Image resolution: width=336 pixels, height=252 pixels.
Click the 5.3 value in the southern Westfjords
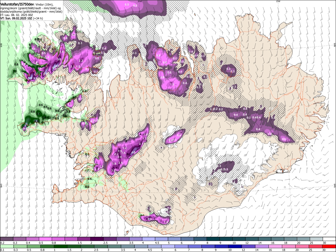(x=30, y=78)
